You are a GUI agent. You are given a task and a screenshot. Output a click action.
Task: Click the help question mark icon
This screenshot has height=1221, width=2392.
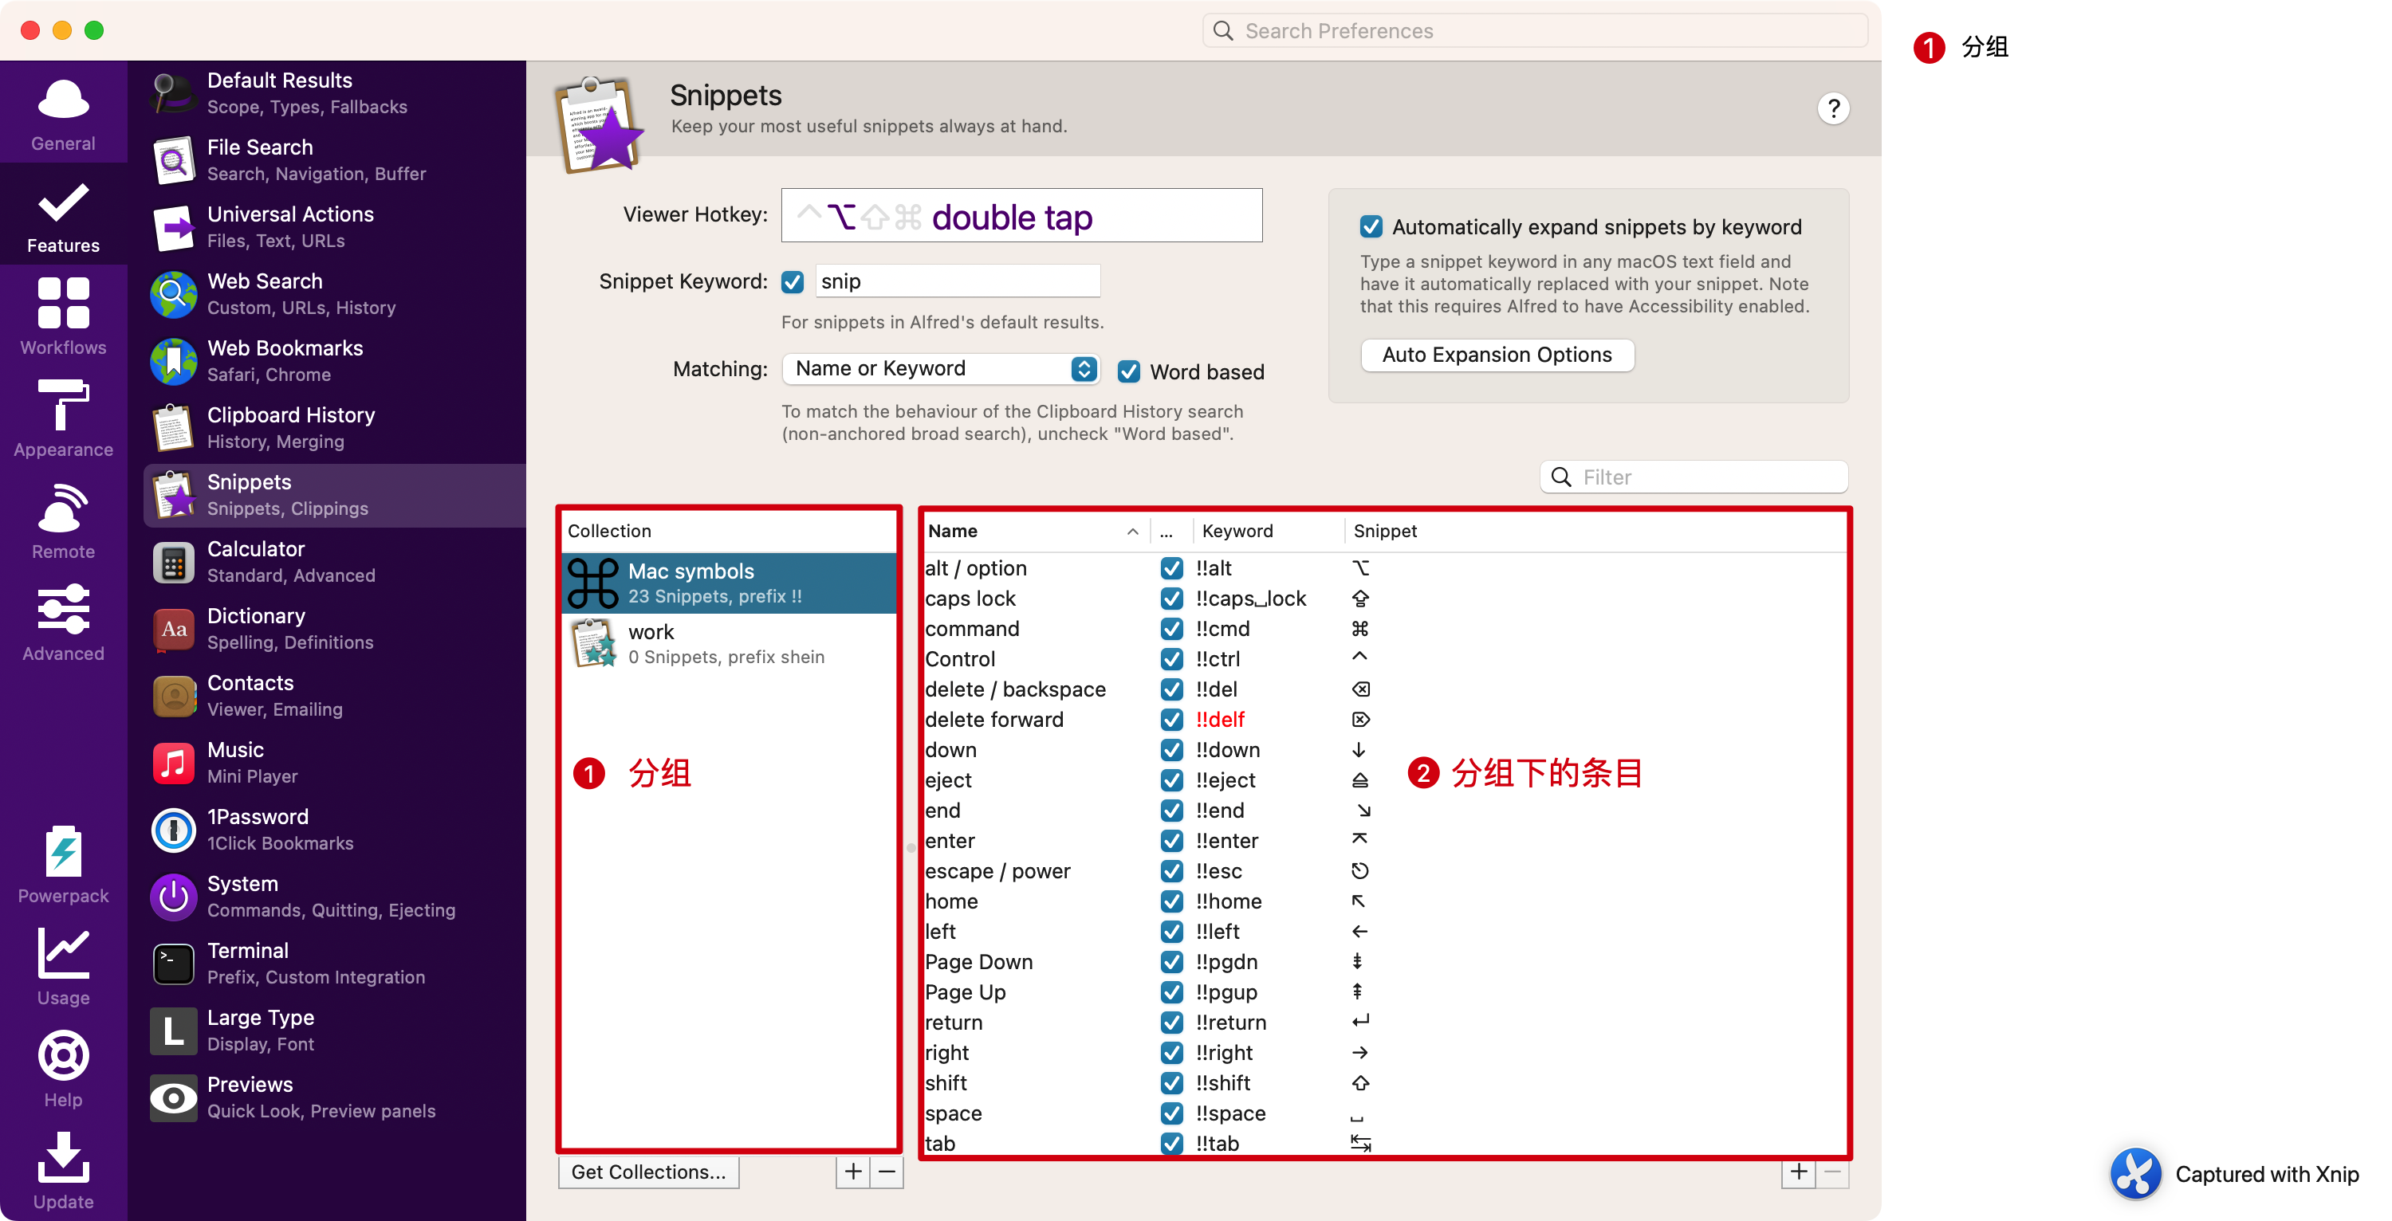click(x=1832, y=108)
